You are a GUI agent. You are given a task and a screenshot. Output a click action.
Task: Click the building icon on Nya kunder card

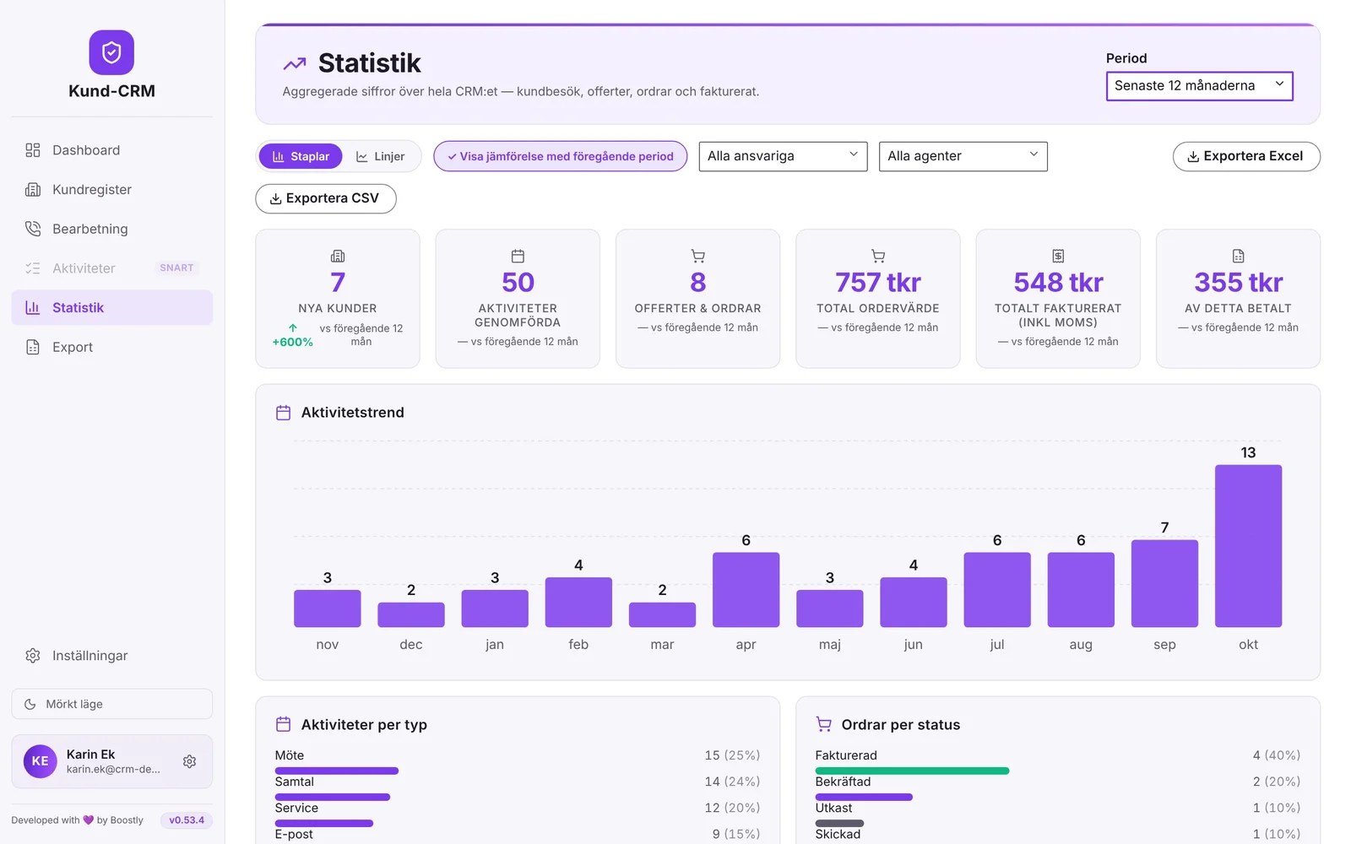[338, 256]
